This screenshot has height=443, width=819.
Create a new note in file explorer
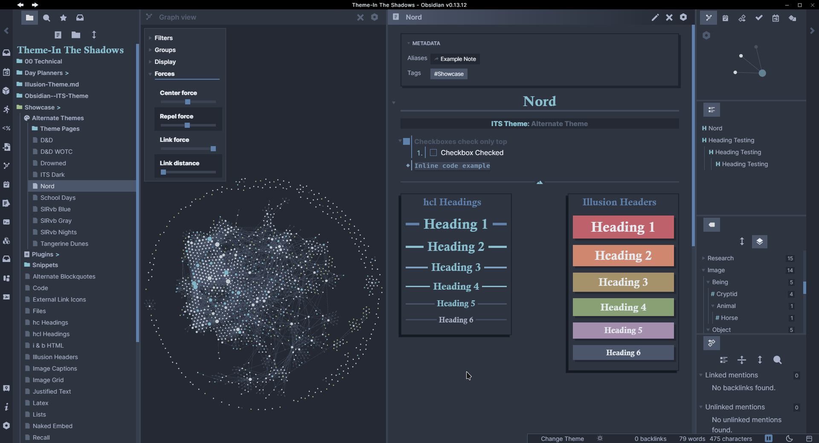pos(58,35)
